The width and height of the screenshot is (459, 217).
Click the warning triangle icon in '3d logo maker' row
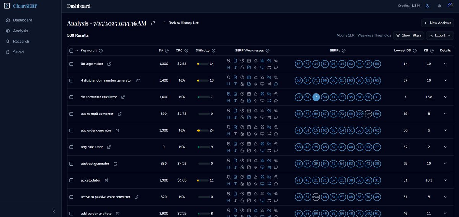click(256, 60)
